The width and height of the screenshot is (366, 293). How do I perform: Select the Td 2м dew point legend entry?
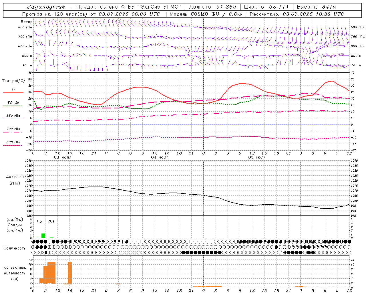point(13,102)
